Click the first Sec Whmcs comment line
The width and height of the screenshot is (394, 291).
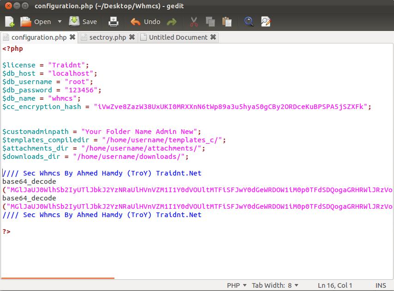(x=102, y=173)
